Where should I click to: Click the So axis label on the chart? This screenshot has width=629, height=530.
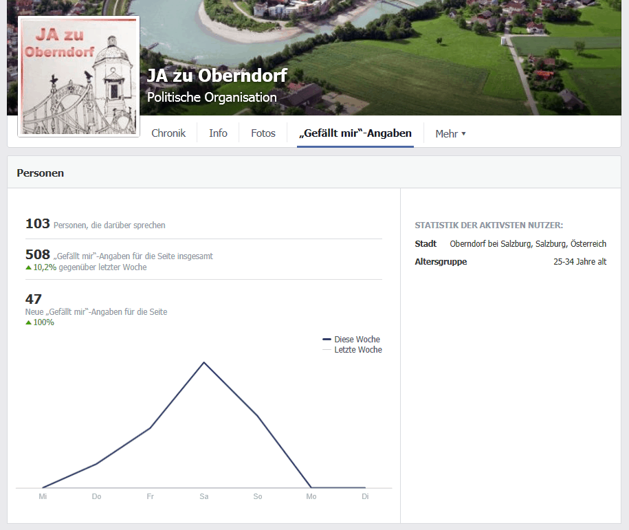pos(258,496)
